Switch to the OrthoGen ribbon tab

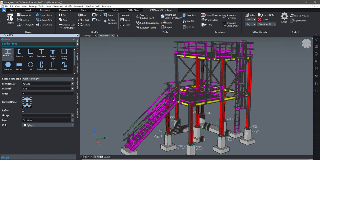tap(133, 10)
